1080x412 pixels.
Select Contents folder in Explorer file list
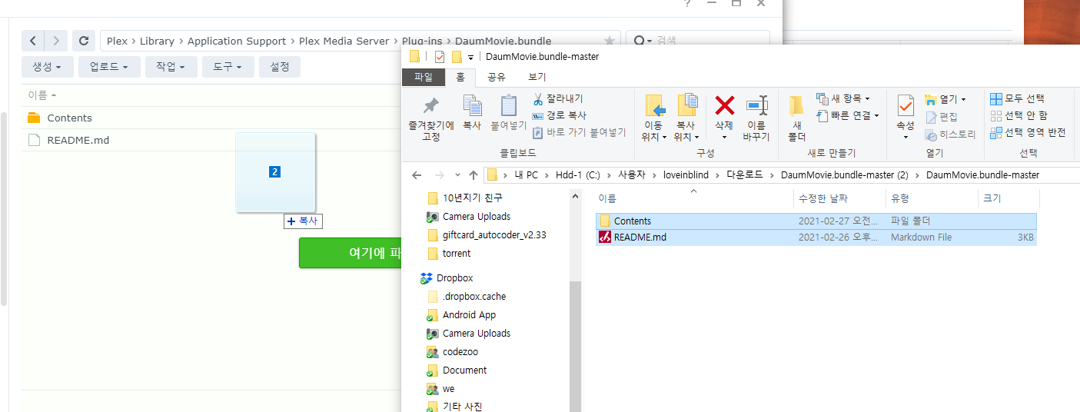pos(816,221)
